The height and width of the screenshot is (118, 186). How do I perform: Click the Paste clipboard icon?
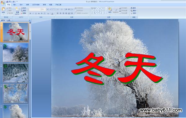coord(3,9)
